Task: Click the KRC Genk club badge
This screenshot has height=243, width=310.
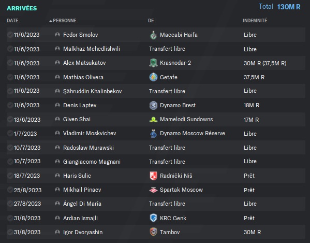Action: click(x=153, y=218)
